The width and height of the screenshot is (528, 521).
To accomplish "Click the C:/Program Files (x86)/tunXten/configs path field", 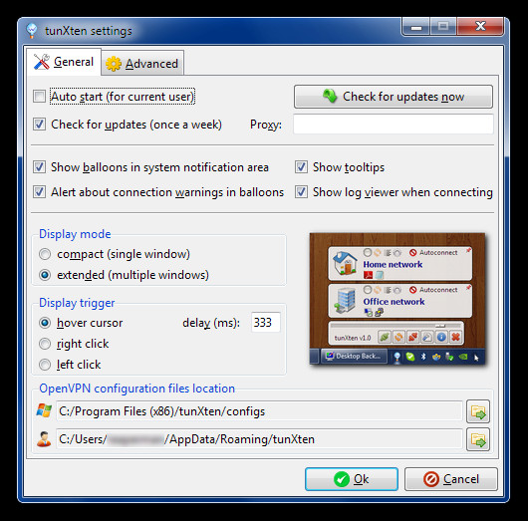I will point(259,411).
